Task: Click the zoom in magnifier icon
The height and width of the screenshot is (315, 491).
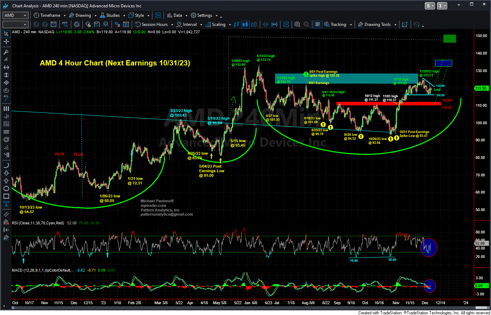Action: [x=297, y=24]
